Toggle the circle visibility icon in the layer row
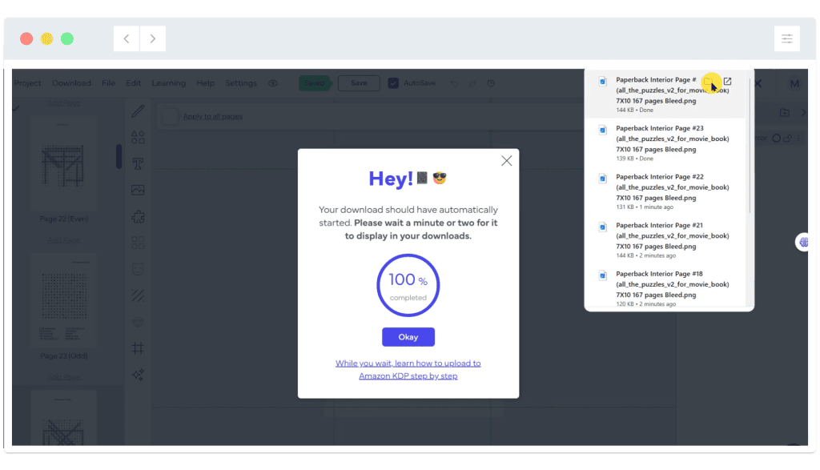 pos(777,139)
